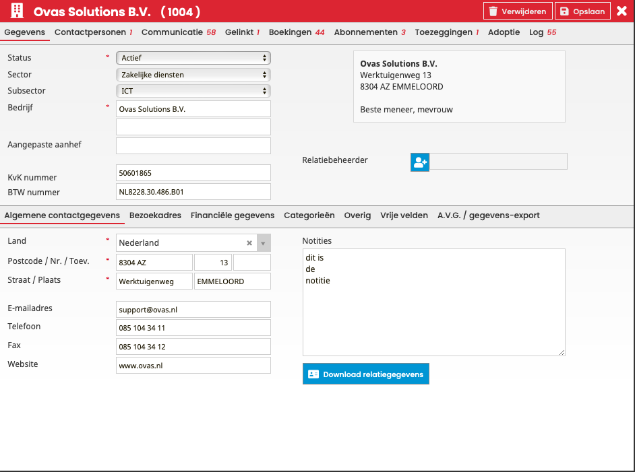This screenshot has height=472, width=635.
Task: Open the Sector dropdown
Action: click(193, 75)
